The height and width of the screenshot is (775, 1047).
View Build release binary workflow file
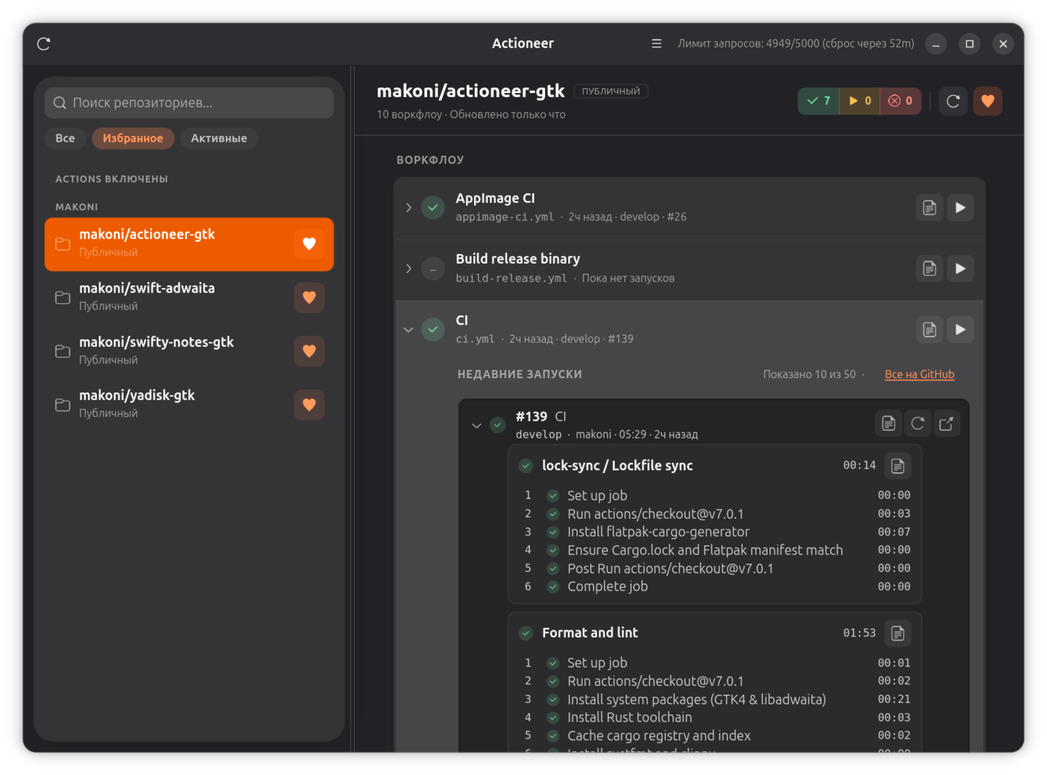(929, 268)
